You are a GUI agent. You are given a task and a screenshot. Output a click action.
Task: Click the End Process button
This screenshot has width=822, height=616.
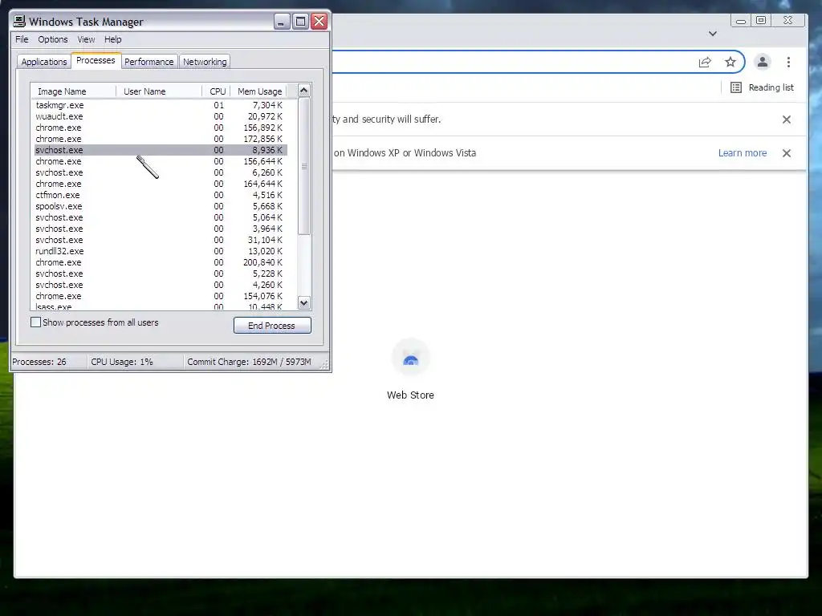272,326
